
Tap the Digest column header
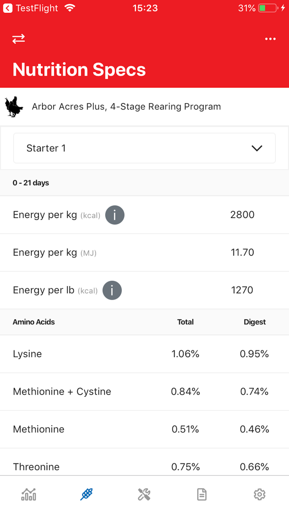[x=255, y=322]
